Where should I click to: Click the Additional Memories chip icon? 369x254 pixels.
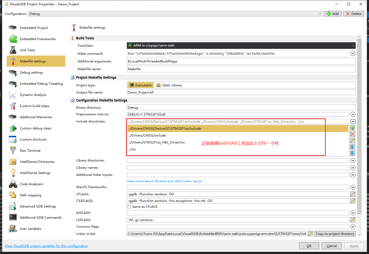(x=13, y=117)
